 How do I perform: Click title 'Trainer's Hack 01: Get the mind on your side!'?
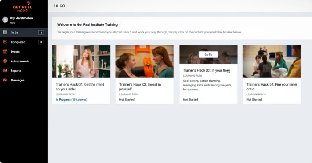coord(80,87)
